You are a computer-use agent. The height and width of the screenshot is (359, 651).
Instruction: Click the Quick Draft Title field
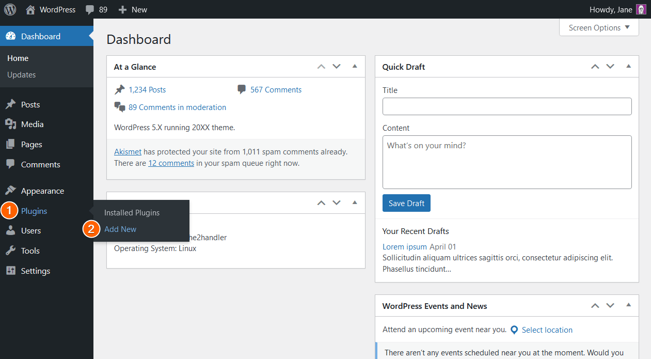point(507,106)
